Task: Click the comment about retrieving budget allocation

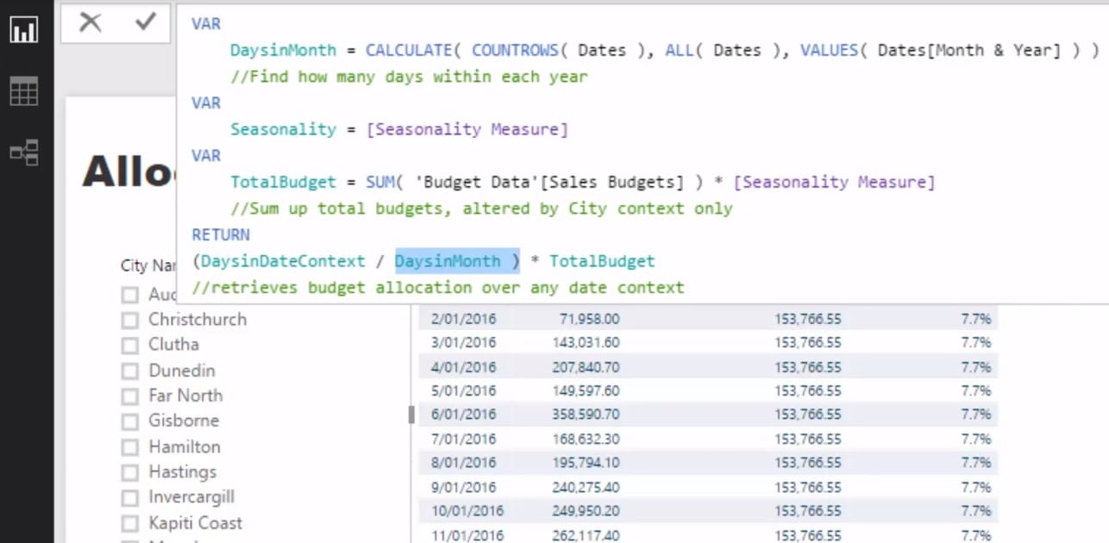Action: 438,287
